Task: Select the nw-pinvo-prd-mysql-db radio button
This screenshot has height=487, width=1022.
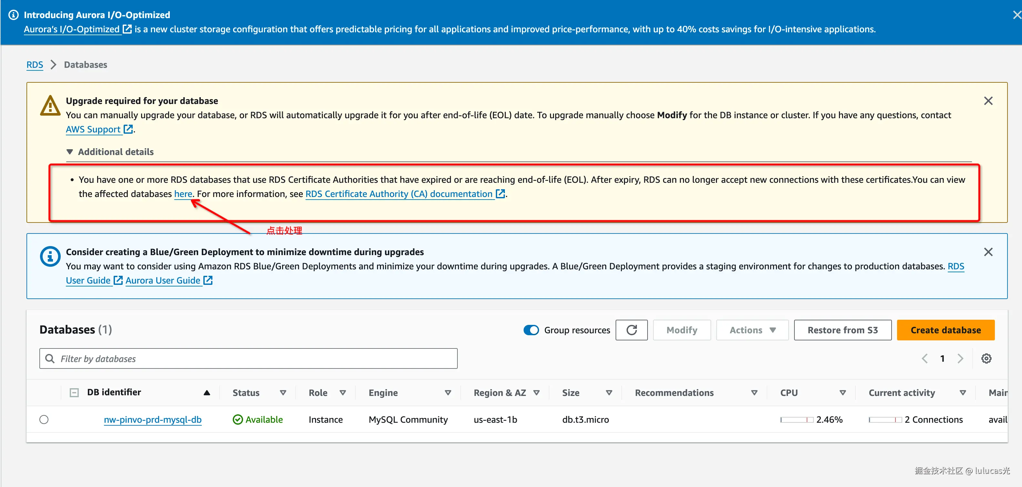Action: 44,420
